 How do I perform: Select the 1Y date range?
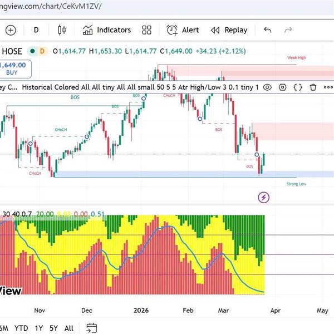click(39, 328)
